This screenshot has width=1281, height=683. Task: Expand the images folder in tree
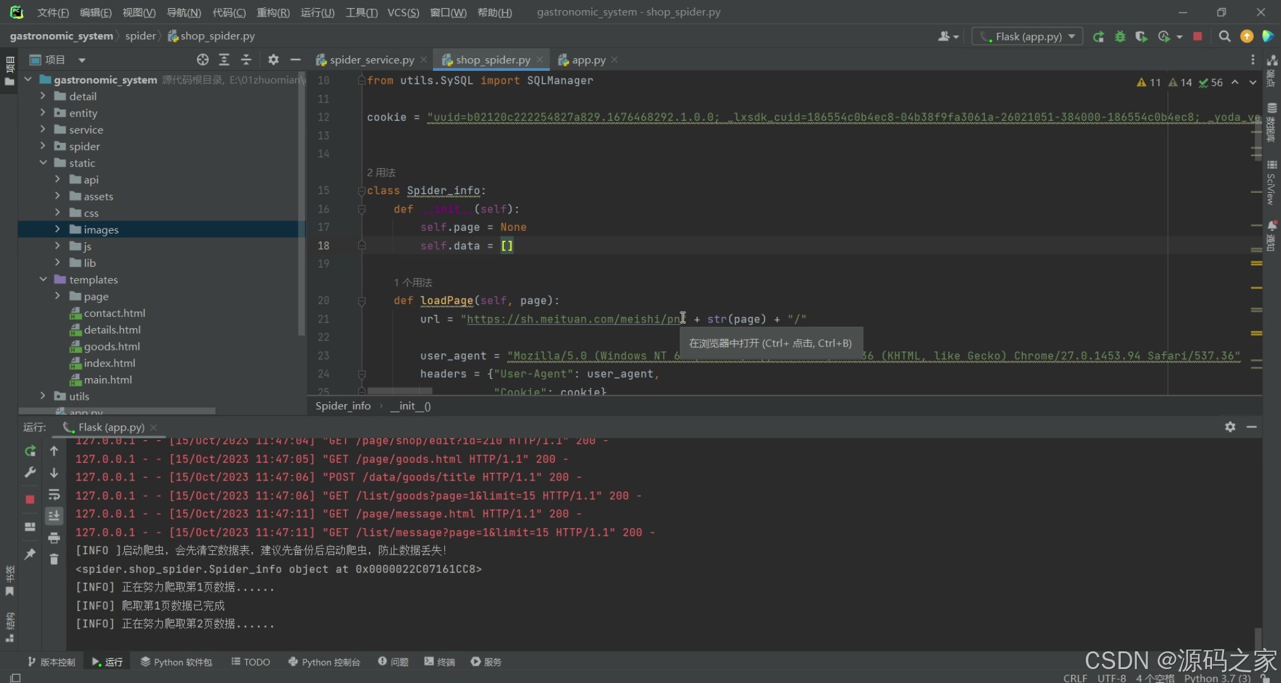58,230
